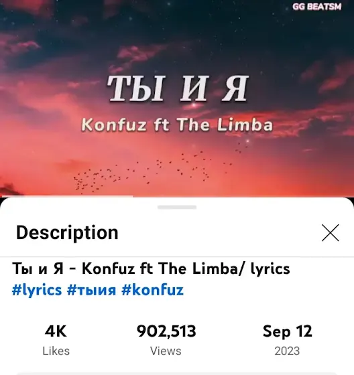Screen dimensions: 354x375
Task: Tap the Likes label
Action: click(x=56, y=351)
